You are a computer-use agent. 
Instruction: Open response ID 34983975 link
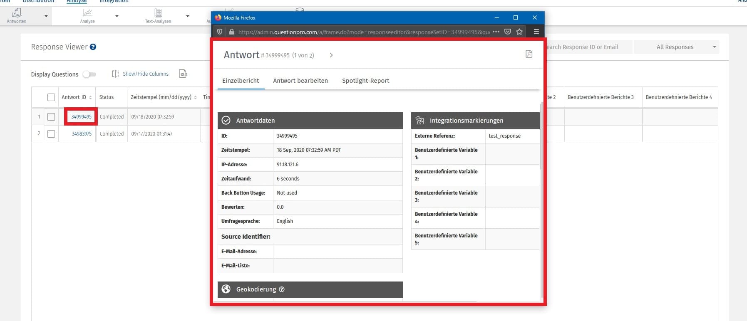pos(82,134)
